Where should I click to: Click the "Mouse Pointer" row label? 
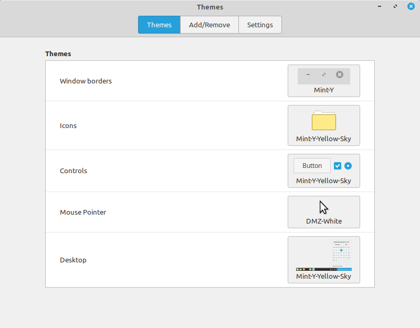coord(83,213)
